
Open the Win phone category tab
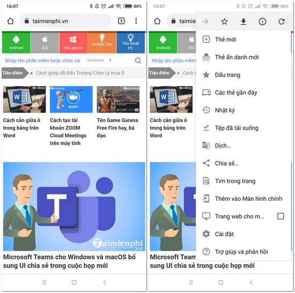[x=73, y=42]
